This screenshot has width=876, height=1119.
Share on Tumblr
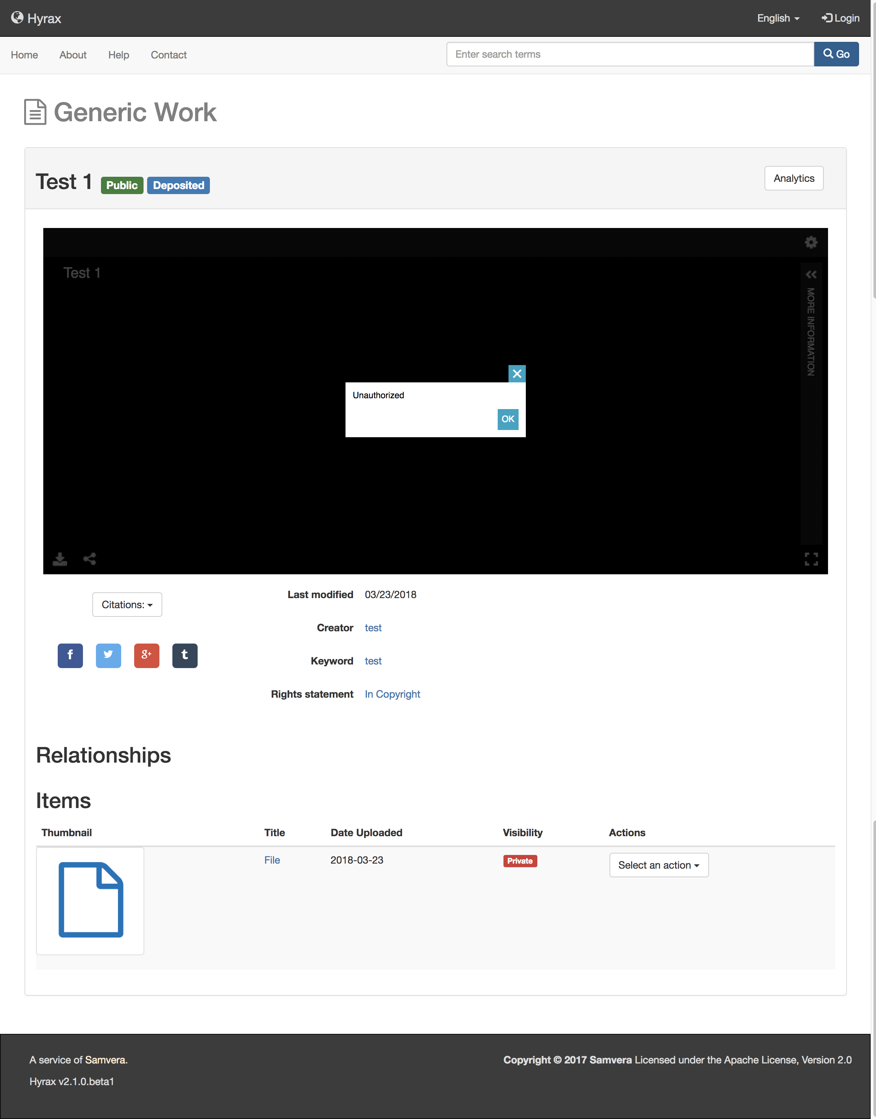pyautogui.click(x=185, y=656)
